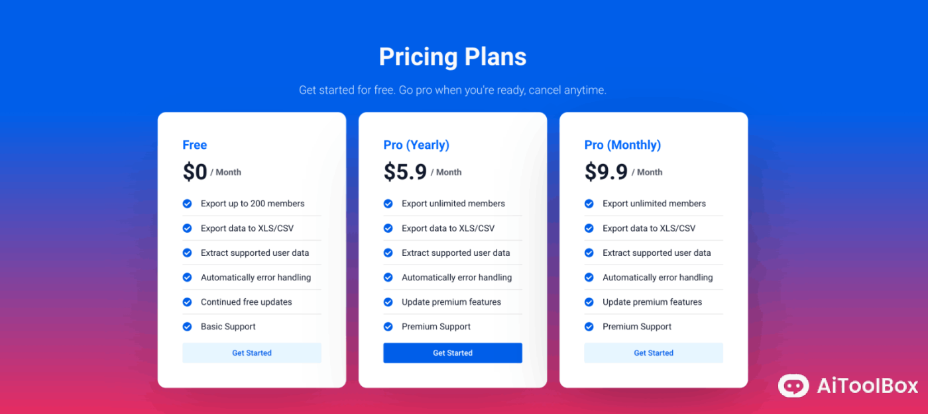The width and height of the screenshot is (928, 414).
Task: Click the $9.9 price text
Action: 606,172
